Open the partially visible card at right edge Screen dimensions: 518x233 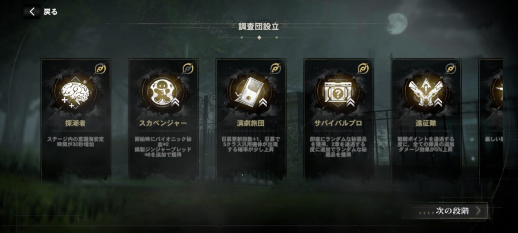491,121
